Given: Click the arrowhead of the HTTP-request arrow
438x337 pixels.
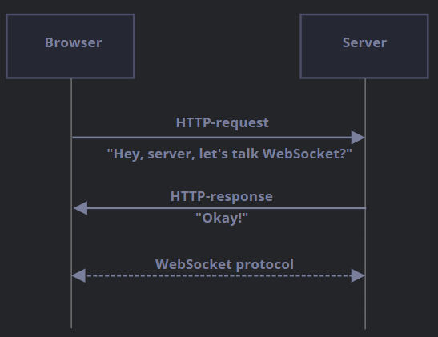Looking at the screenshot, I should click(x=358, y=138).
